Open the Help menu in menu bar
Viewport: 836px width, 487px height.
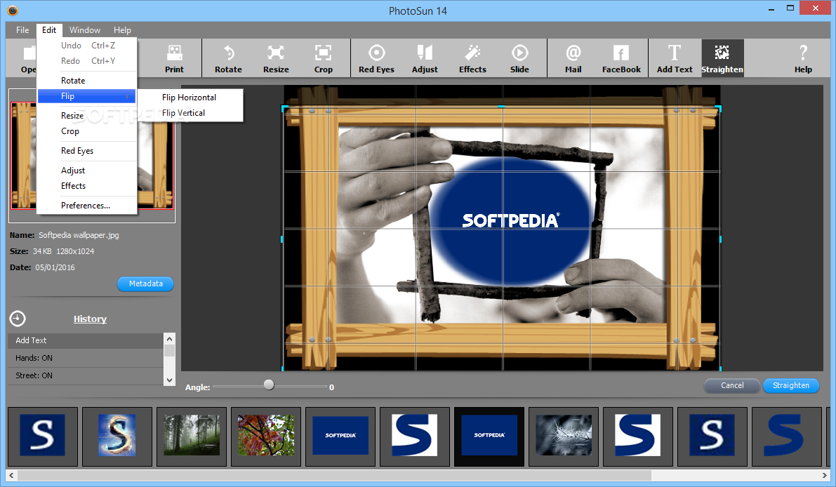(x=122, y=30)
